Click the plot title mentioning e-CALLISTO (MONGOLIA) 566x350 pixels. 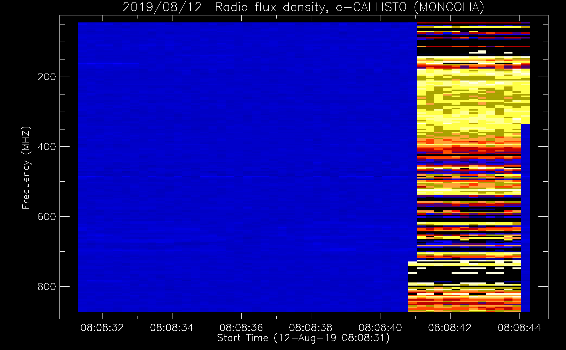click(x=303, y=7)
